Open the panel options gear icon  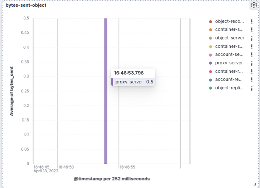tap(254, 6)
